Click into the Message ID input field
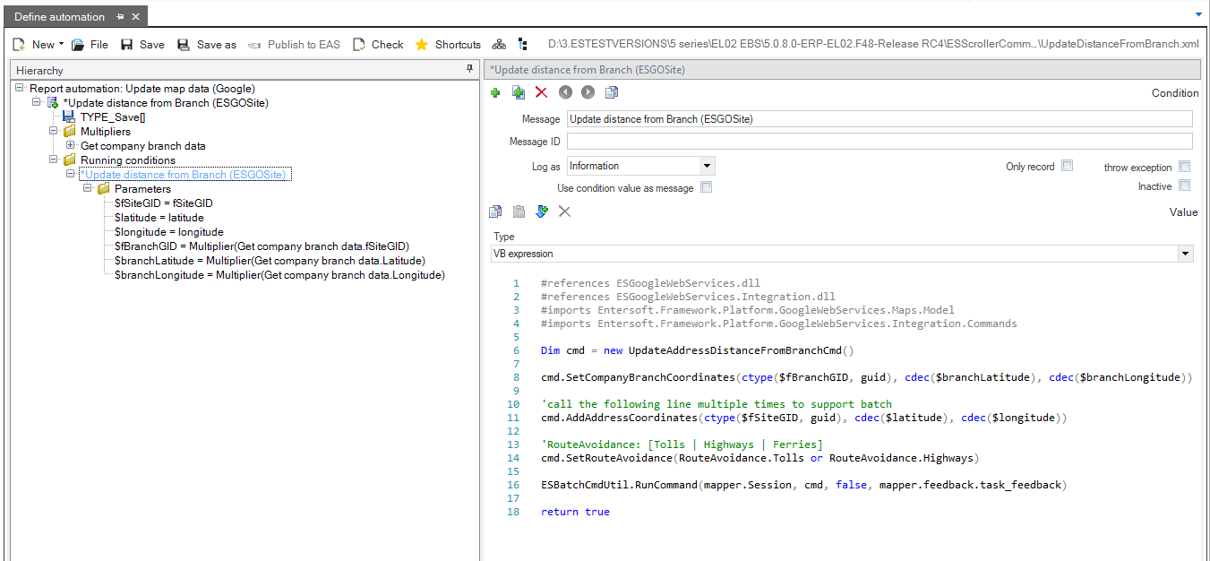The image size is (1210, 561). coord(880,142)
